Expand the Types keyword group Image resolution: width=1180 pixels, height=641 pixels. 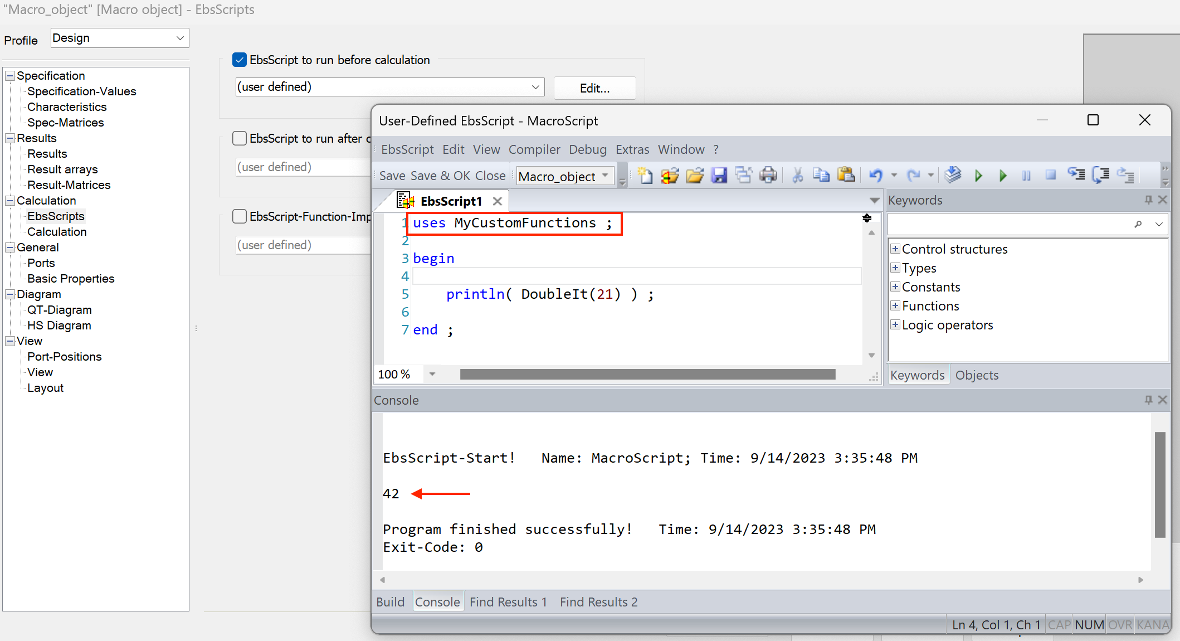(895, 268)
